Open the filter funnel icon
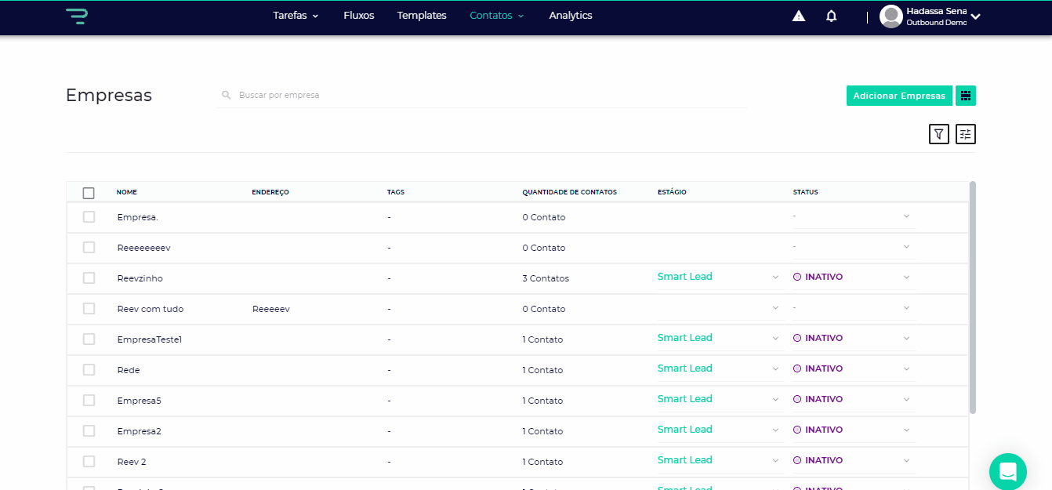This screenshot has width=1052, height=490. pos(938,134)
